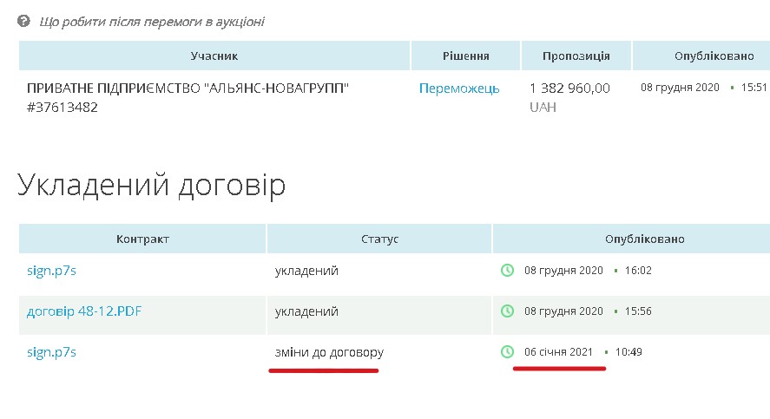
Task: Click the participant's 08 грудня 2020 15:51 date
Action: pos(703,88)
